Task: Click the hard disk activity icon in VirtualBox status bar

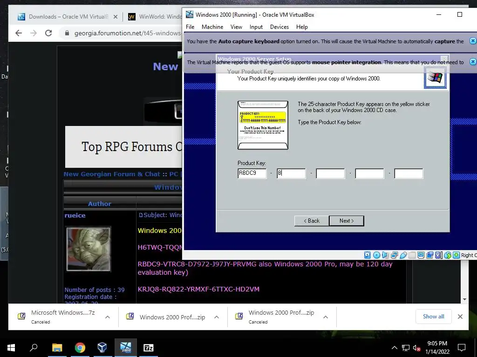Action: [x=368, y=255]
